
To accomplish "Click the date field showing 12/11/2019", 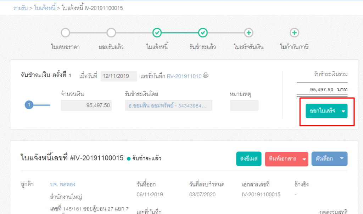I will 119,75.
